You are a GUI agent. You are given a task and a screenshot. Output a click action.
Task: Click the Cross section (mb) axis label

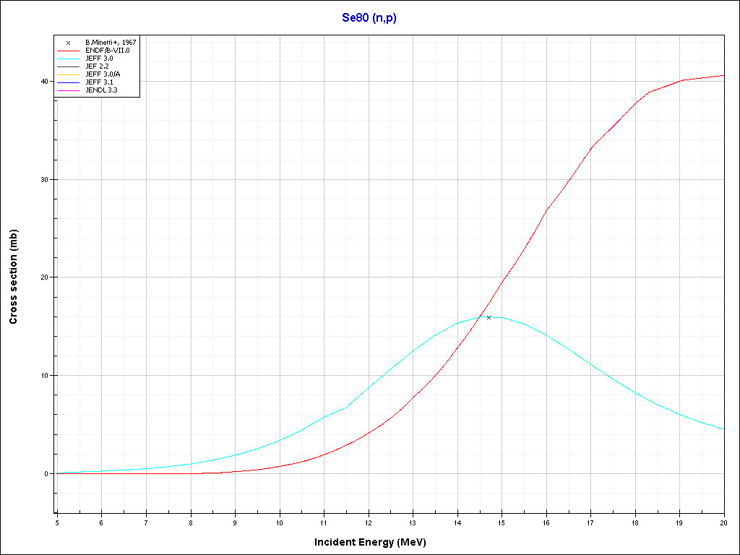(x=13, y=277)
